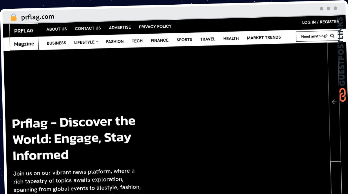
Task: Go to the Advertise page
Action: pos(120,27)
